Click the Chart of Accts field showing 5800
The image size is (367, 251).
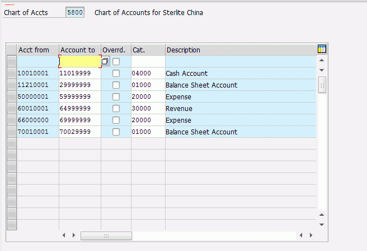tap(75, 12)
